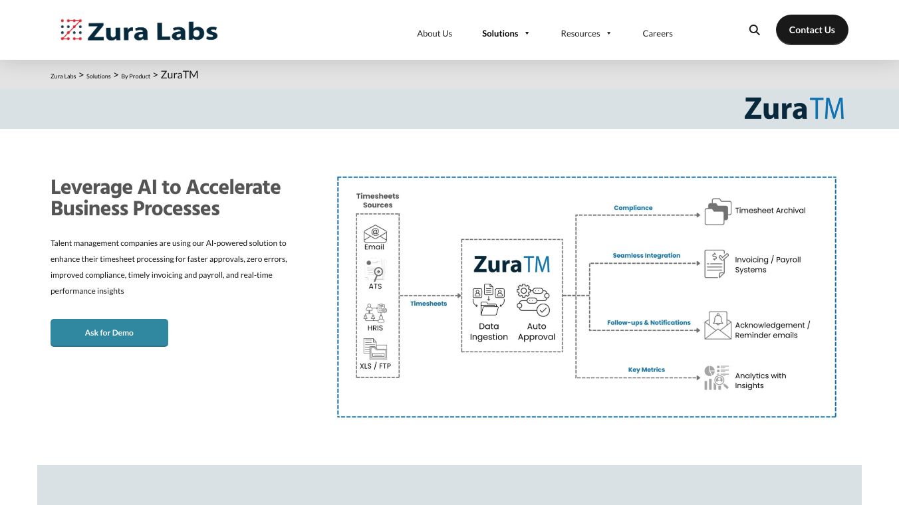Click the Analytics with Insights icon
The image size is (899, 505).
click(x=717, y=377)
